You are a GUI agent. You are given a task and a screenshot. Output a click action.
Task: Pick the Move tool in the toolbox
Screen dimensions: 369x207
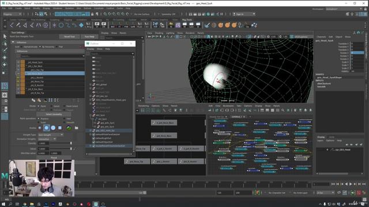[x=5, y=57]
